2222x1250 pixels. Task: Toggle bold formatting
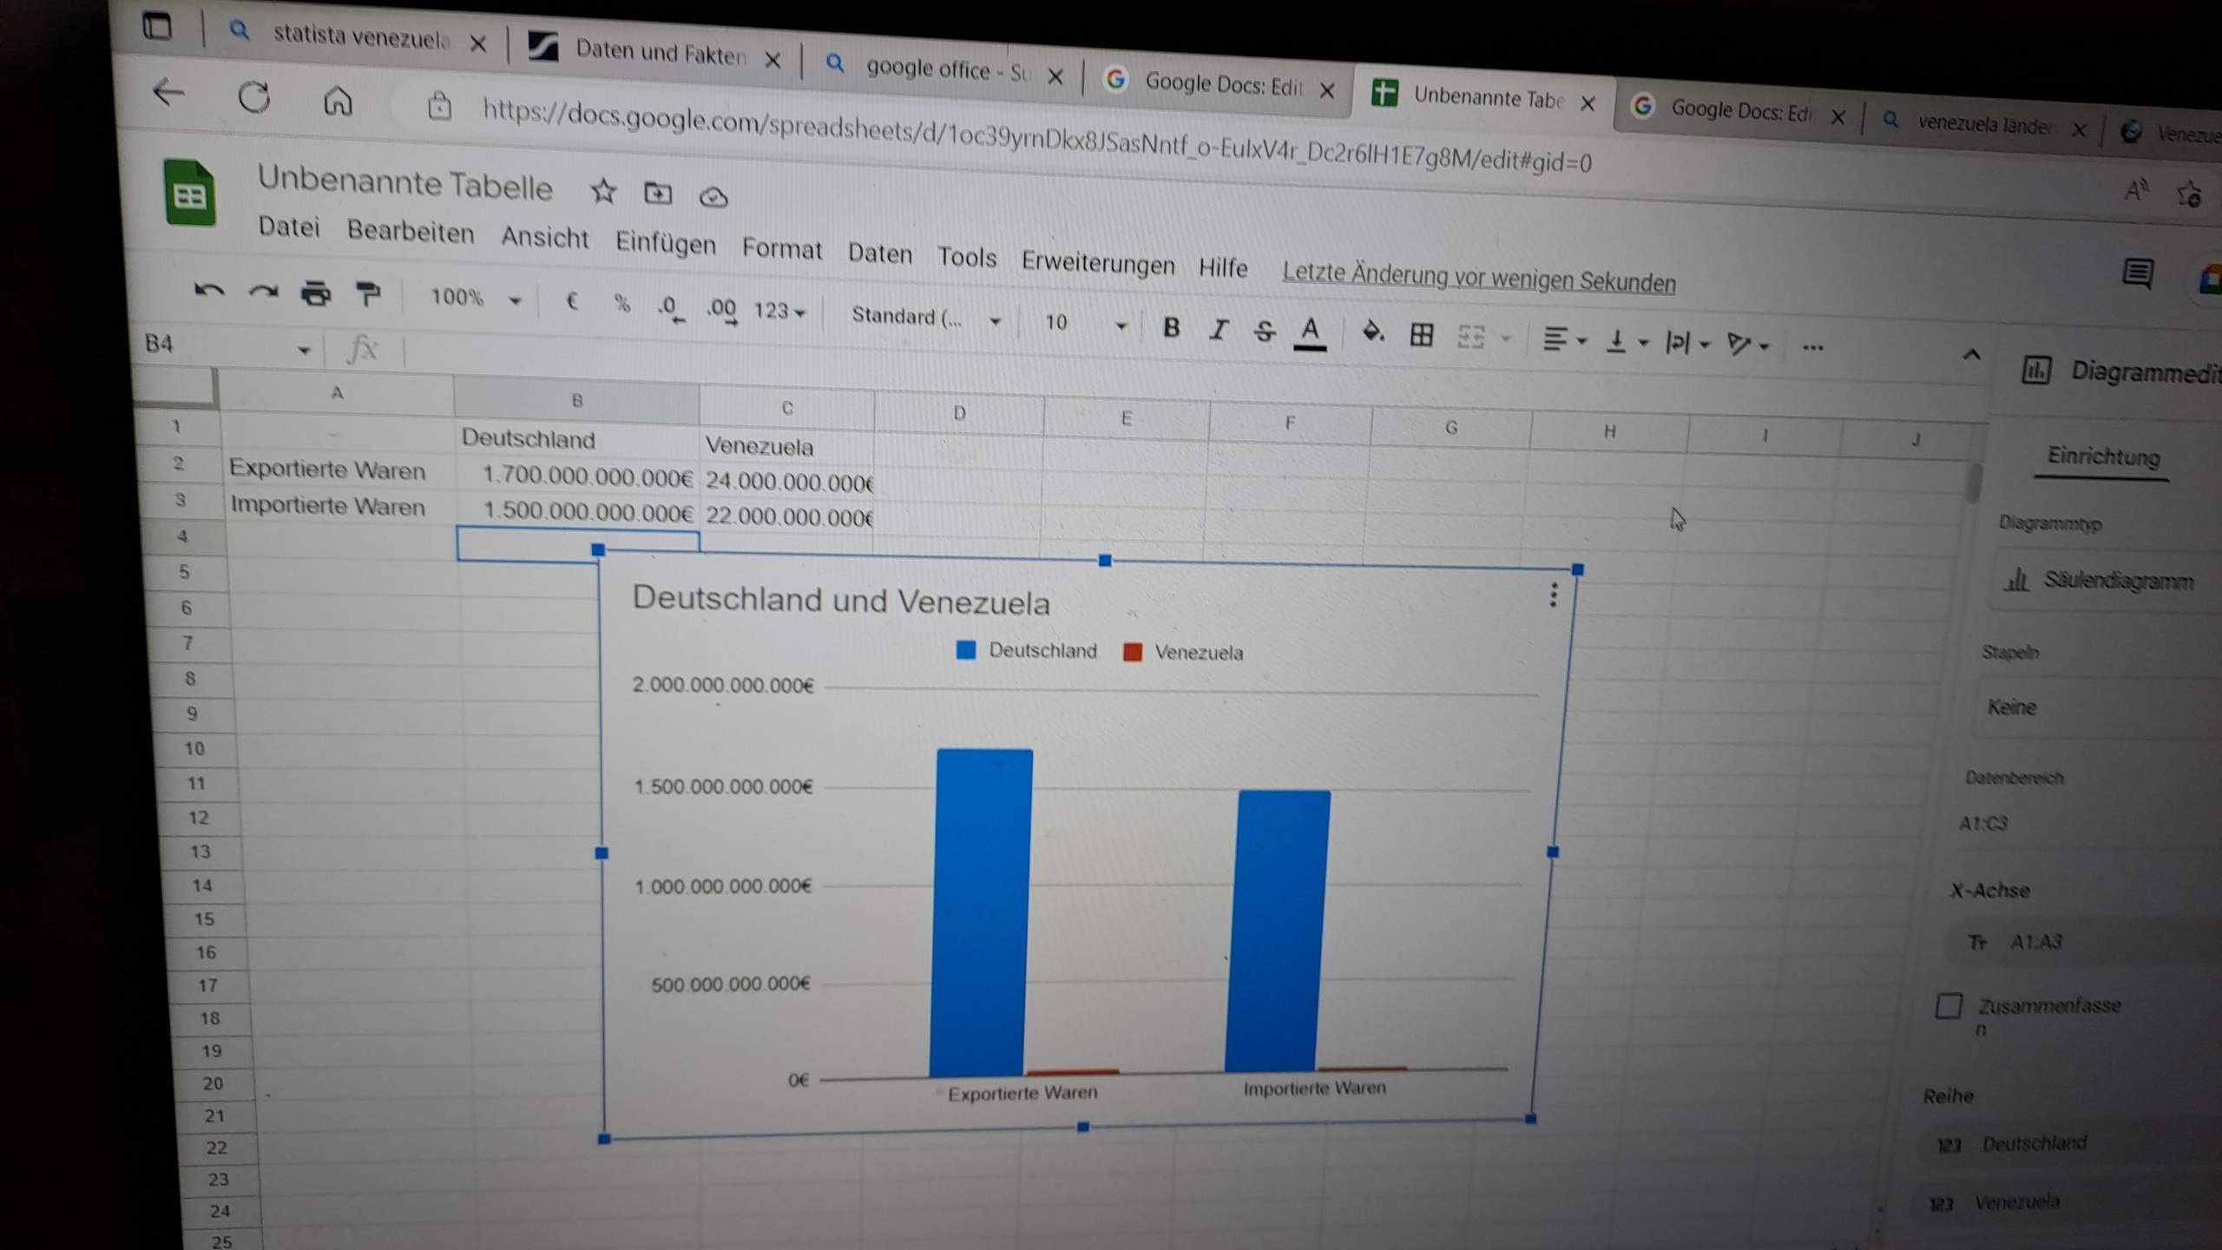(x=1172, y=328)
